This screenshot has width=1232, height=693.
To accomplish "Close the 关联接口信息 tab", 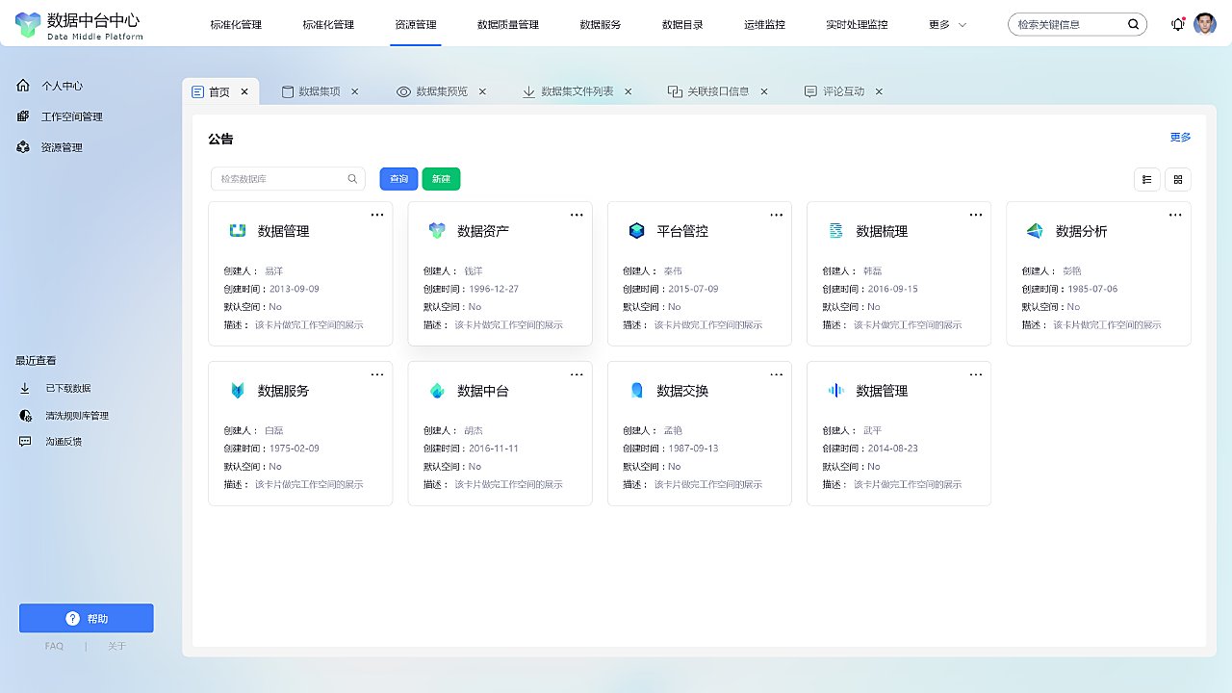I will (x=764, y=92).
